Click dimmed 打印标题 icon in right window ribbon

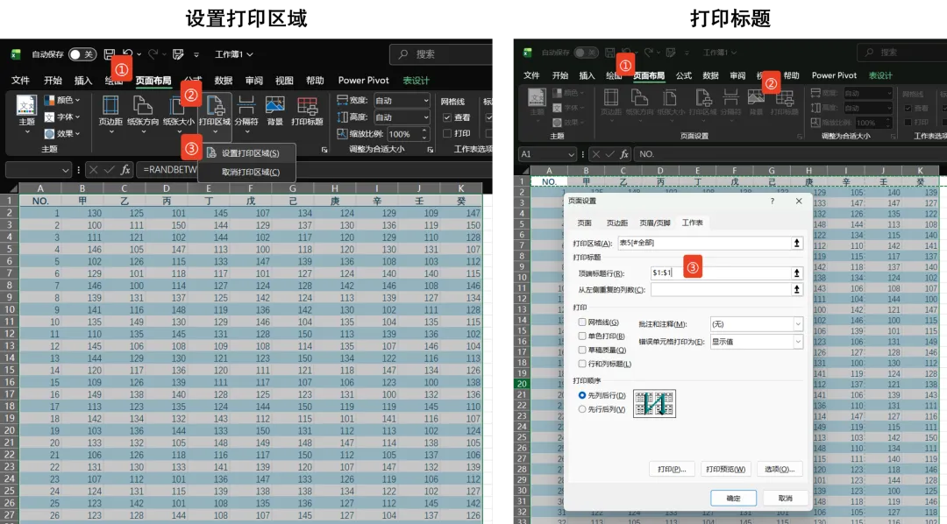(x=785, y=97)
